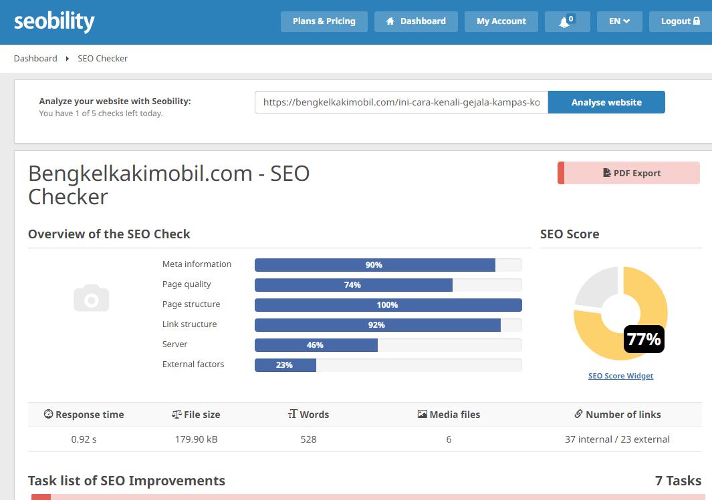Click the notification bell icon
The height and width of the screenshot is (500, 712).
(x=564, y=22)
